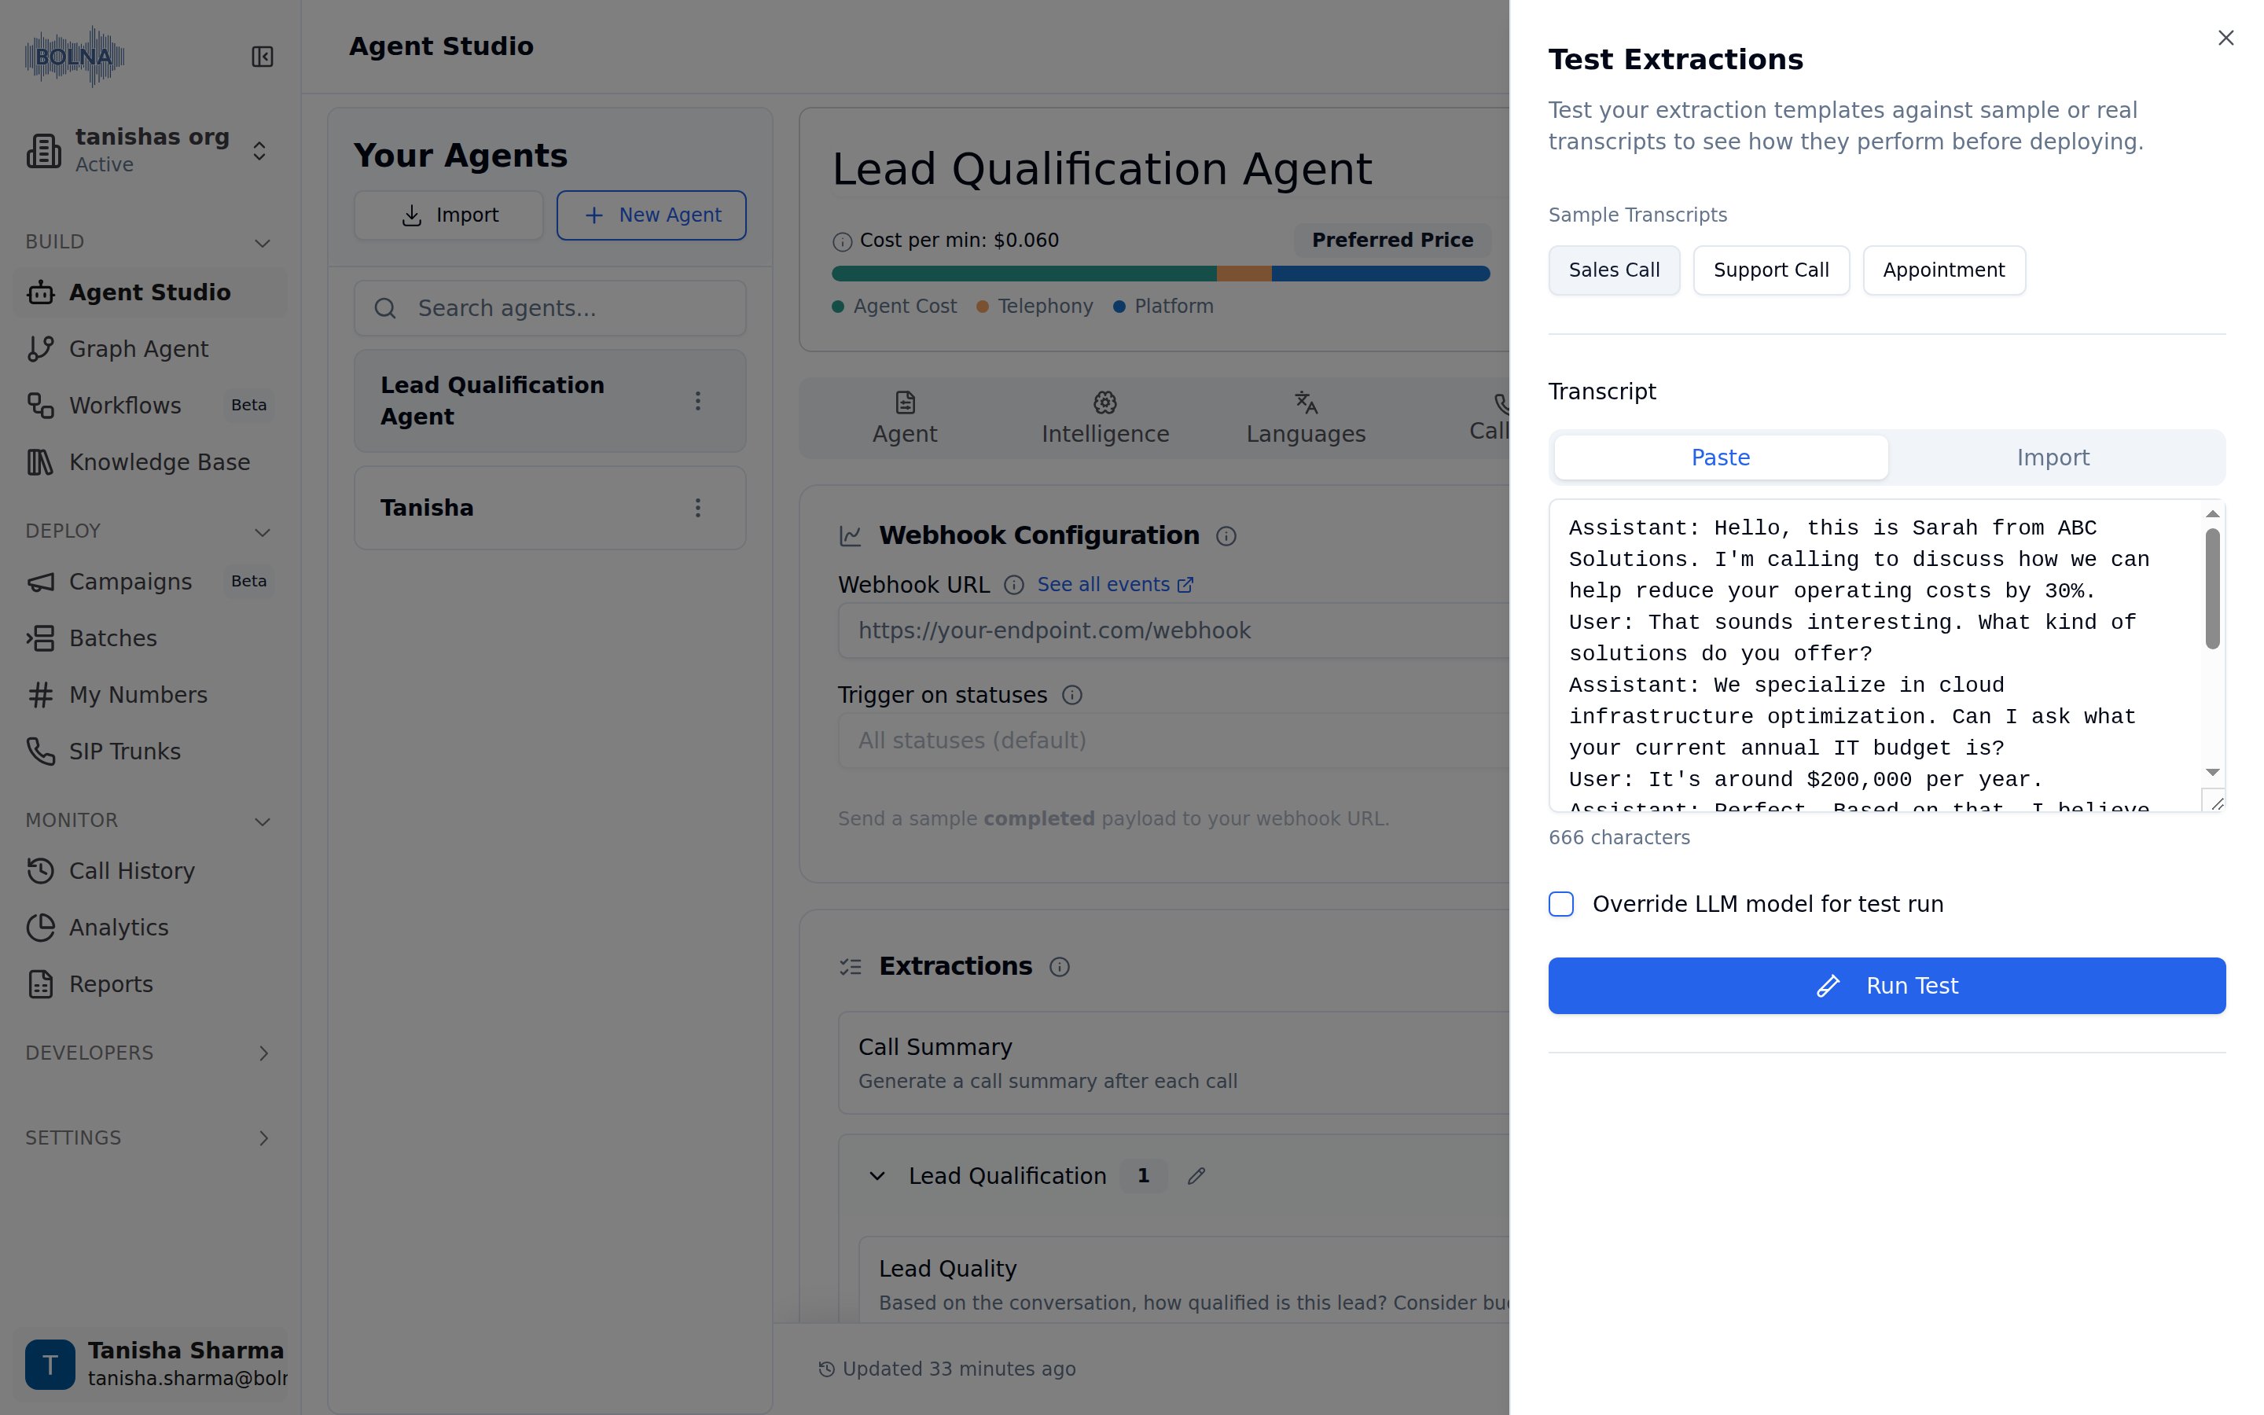The width and height of the screenshot is (2264, 1415).
Task: Collapse Lead Qualification extraction group
Action: (x=877, y=1176)
